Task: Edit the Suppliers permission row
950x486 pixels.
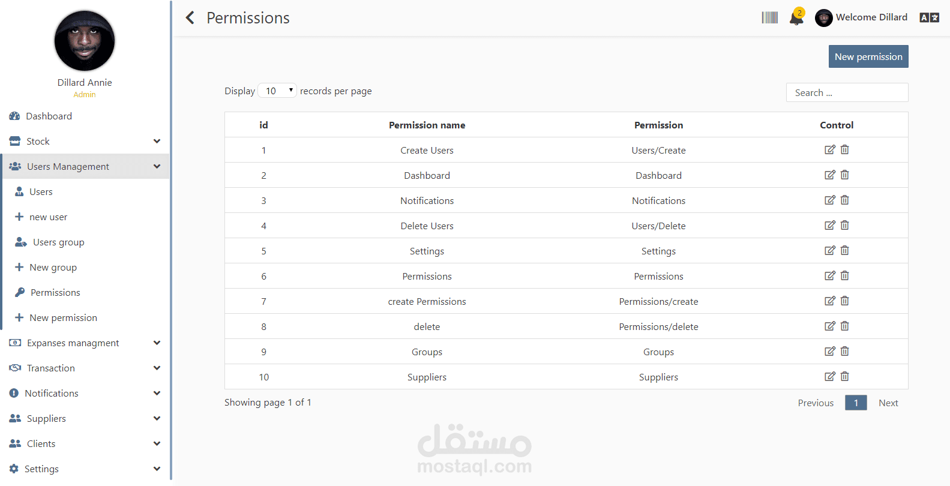Action: coord(829,377)
